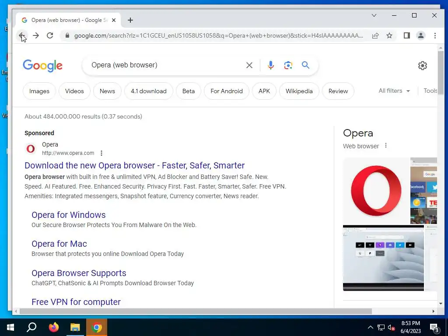Click the horizontal scrollbar right arrow

(x=434, y=311)
